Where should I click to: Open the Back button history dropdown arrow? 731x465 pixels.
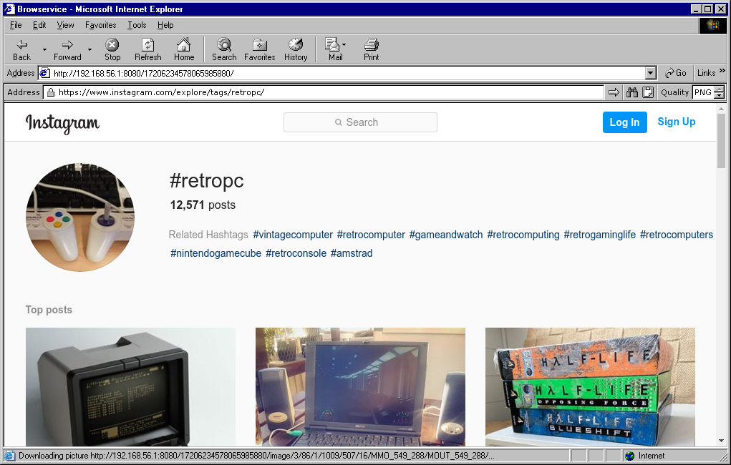45,49
